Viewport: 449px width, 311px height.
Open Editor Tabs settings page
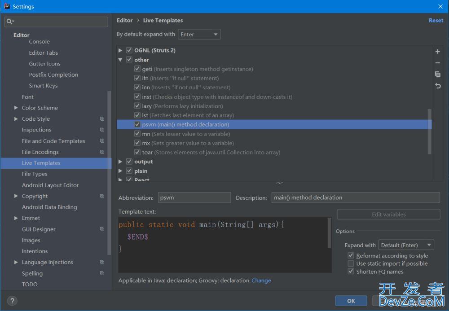[x=43, y=53]
